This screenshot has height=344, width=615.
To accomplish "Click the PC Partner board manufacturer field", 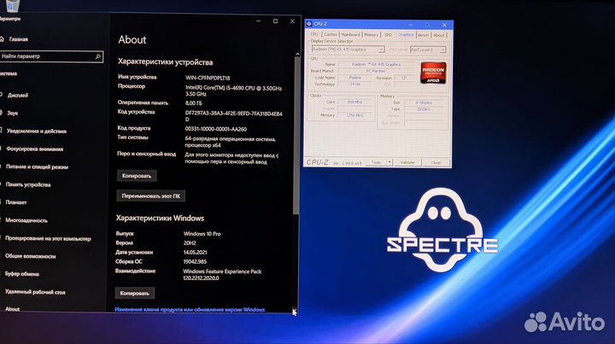I will (x=376, y=71).
